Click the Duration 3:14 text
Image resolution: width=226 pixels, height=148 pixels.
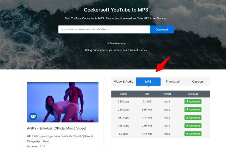click(36, 146)
